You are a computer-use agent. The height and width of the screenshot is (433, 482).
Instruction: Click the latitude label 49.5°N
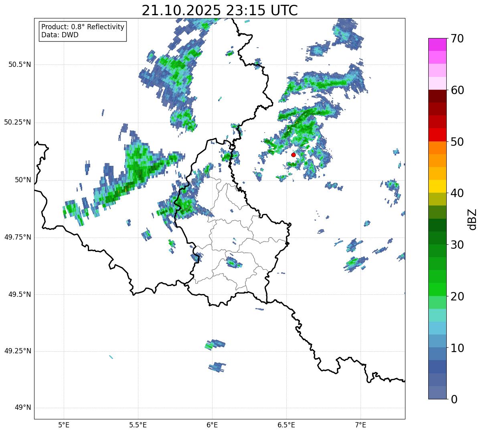pyautogui.click(x=20, y=294)
